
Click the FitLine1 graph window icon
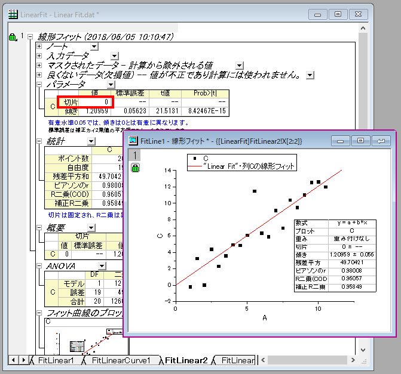click(133, 141)
